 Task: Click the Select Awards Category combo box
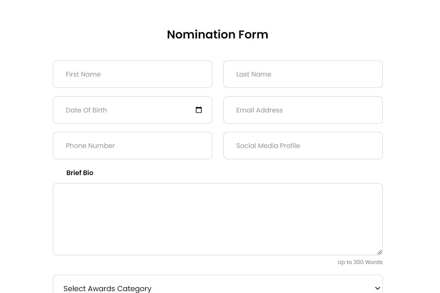click(218, 288)
